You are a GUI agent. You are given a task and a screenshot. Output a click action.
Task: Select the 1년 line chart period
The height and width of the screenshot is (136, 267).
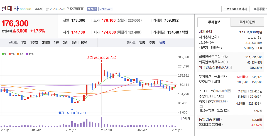click(56, 43)
